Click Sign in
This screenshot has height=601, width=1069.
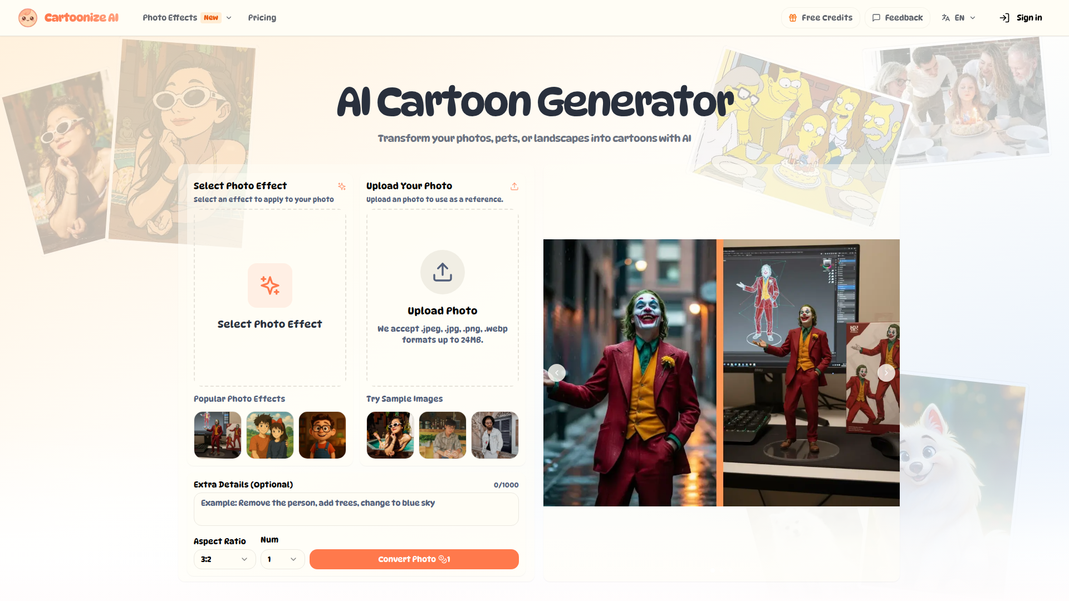pyautogui.click(x=1021, y=18)
